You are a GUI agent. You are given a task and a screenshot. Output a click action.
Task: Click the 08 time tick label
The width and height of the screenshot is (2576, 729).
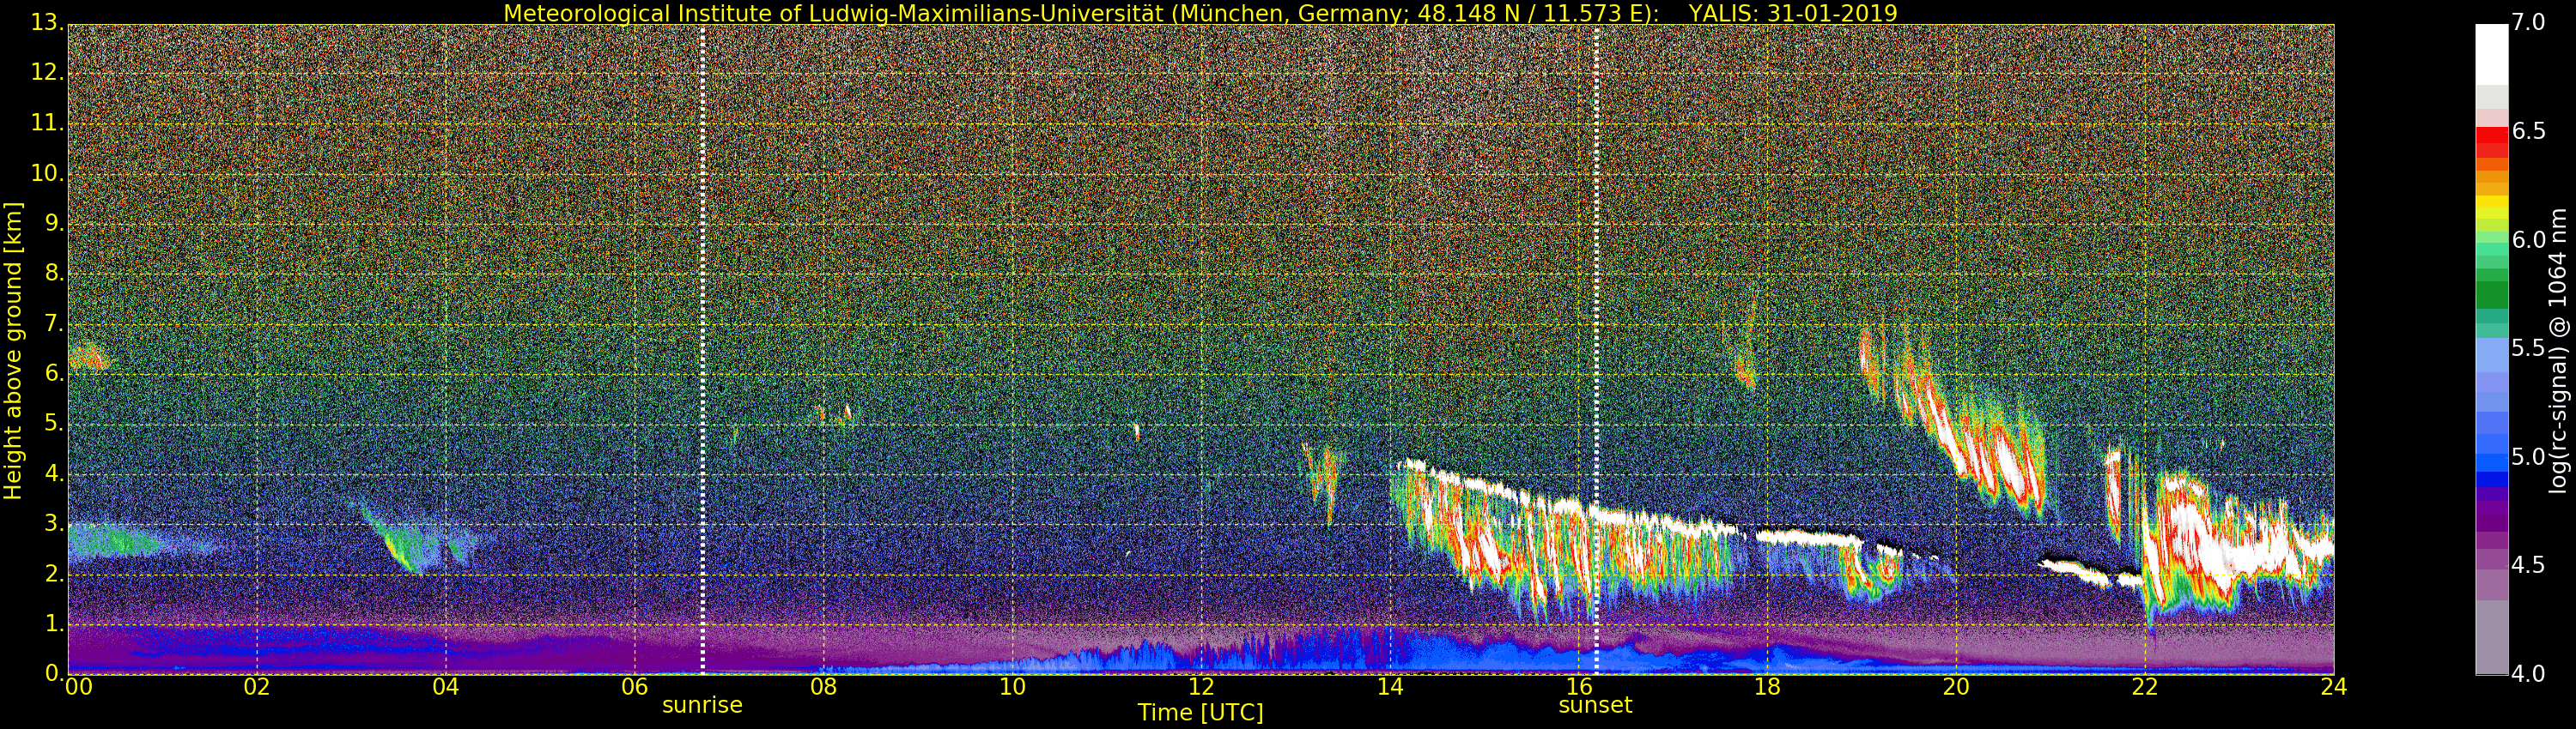(x=823, y=687)
